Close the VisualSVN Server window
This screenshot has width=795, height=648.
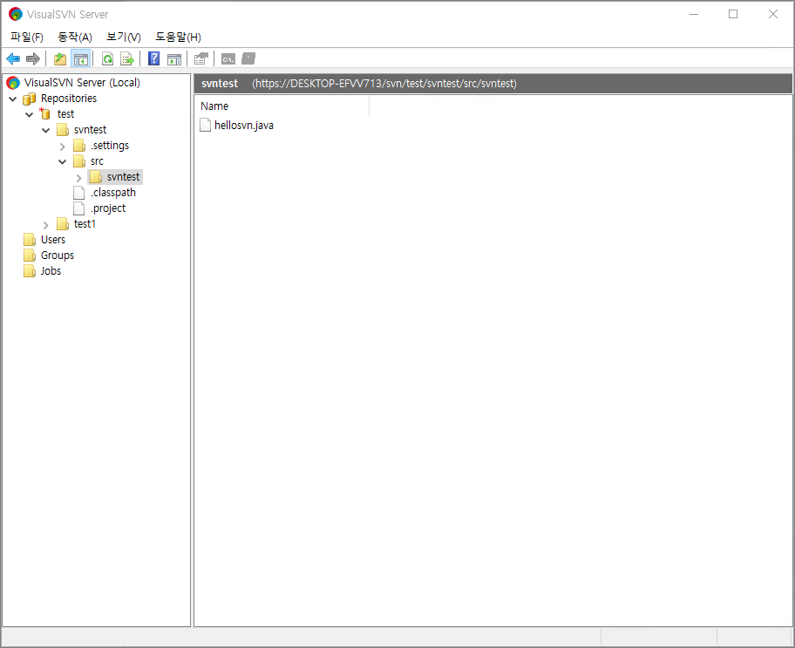[x=772, y=14]
